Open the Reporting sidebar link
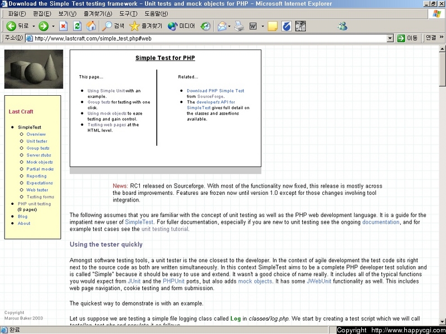The width and height of the screenshot is (446, 334). pyautogui.click(x=36, y=176)
